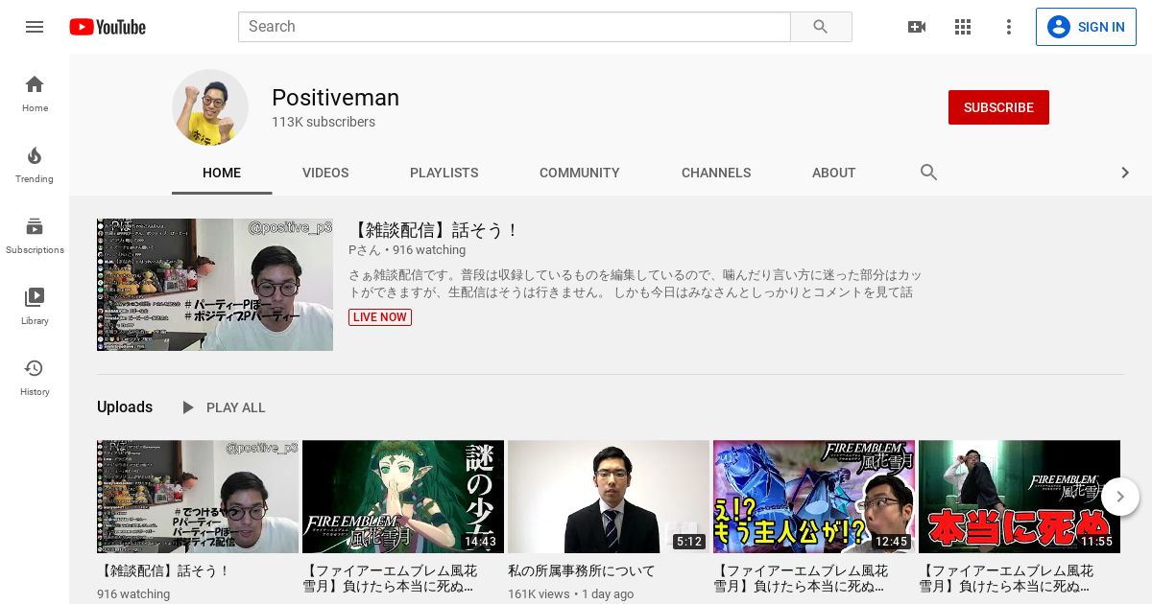Advance the Uploads carousel to the right

(1119, 497)
